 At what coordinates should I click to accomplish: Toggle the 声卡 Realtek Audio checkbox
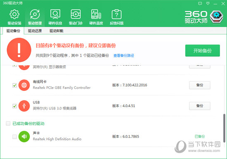tap(14, 137)
